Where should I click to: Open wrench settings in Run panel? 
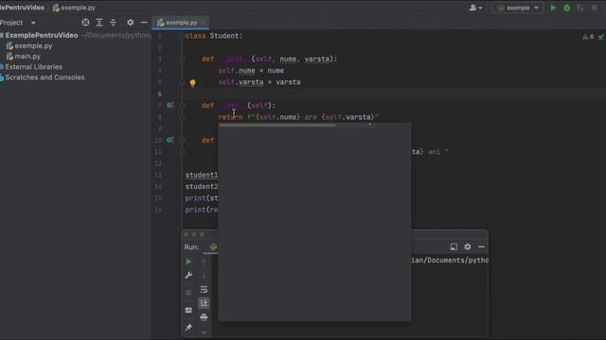coord(188,275)
